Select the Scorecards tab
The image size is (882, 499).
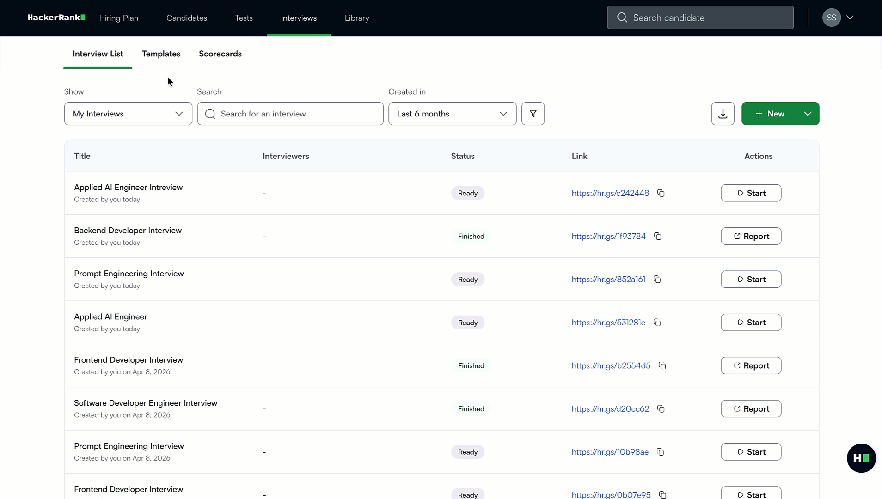(x=220, y=54)
